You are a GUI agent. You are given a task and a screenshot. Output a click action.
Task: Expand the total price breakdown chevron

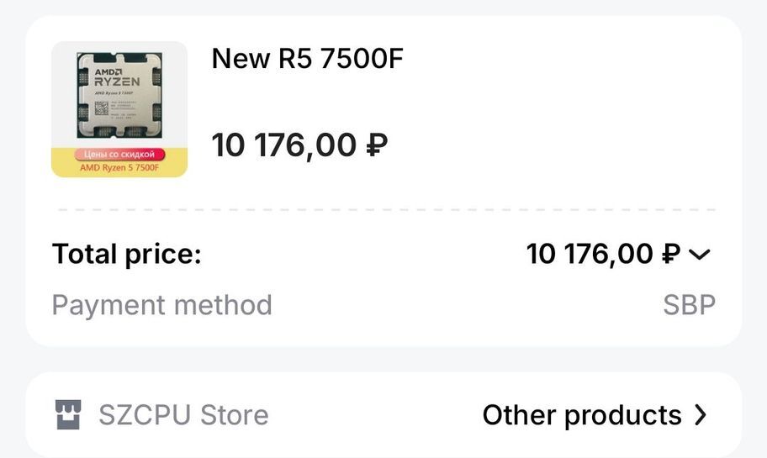click(x=700, y=255)
